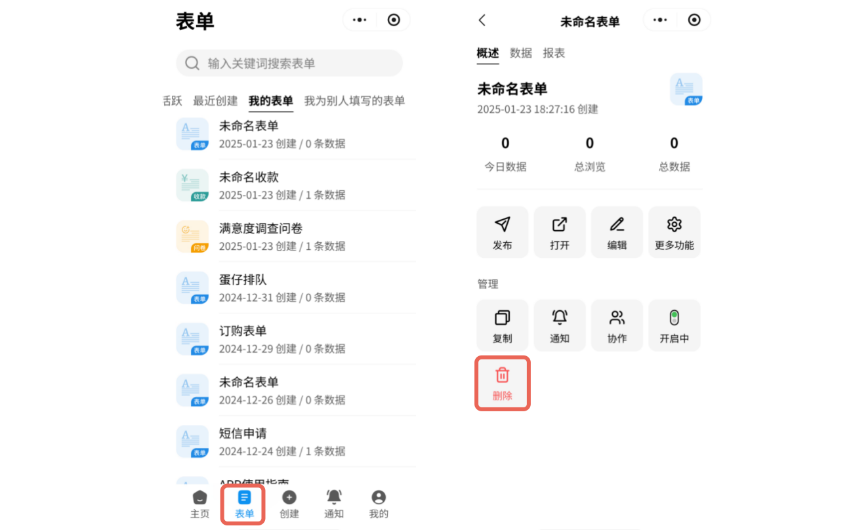Tap the 发布 publish button

[x=503, y=232]
